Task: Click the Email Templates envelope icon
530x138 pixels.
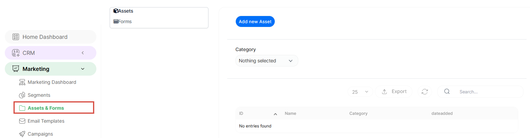Action: pyautogui.click(x=22, y=121)
